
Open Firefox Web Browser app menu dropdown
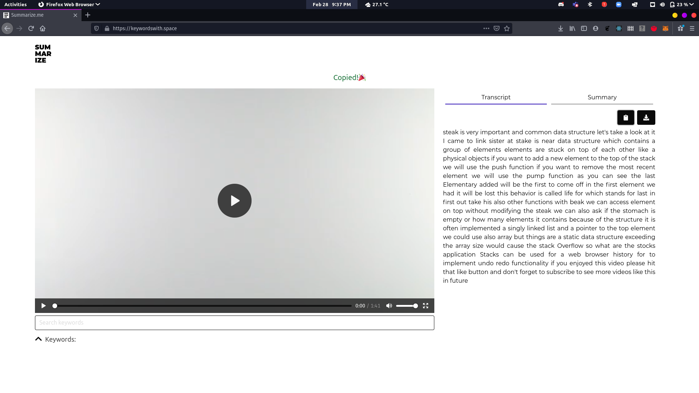pyautogui.click(x=69, y=4)
